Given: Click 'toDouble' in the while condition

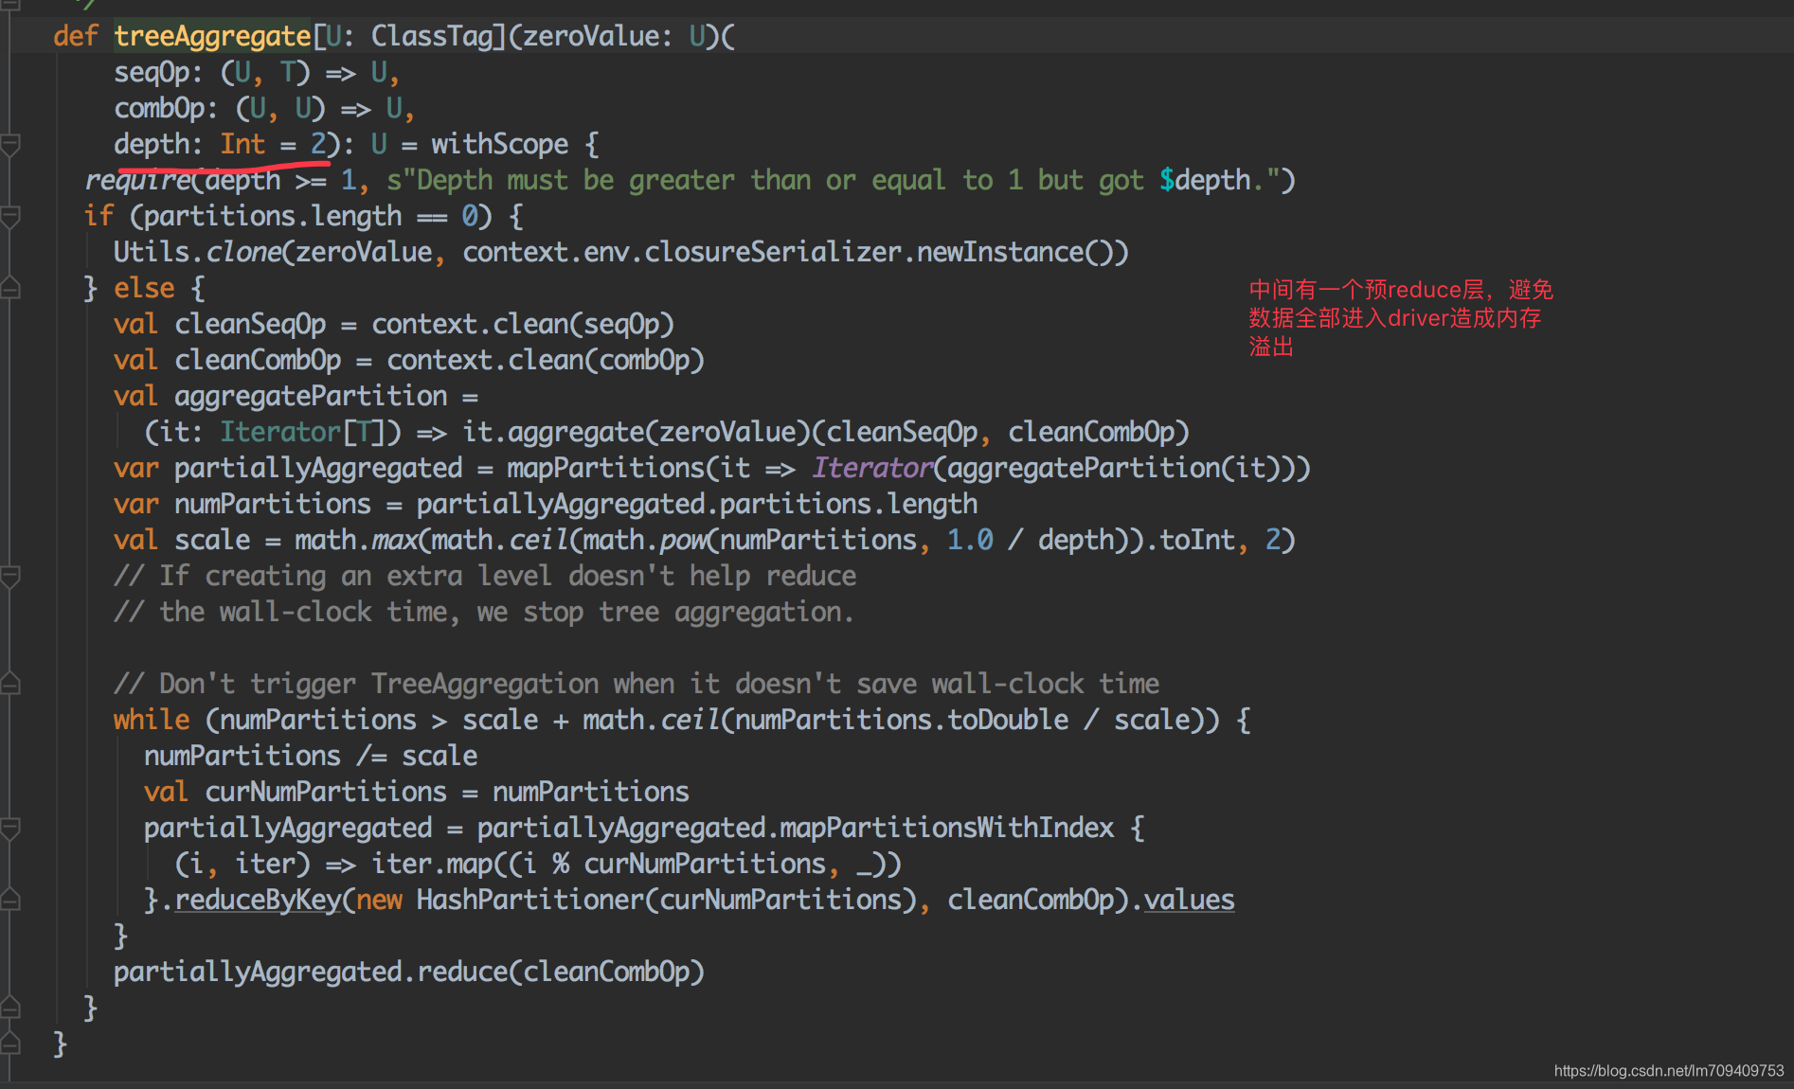Looking at the screenshot, I should [x=1008, y=720].
